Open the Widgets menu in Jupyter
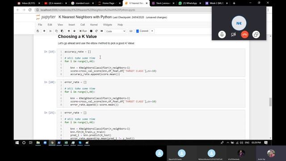The width and height of the screenshot is (286, 161). 107,25
